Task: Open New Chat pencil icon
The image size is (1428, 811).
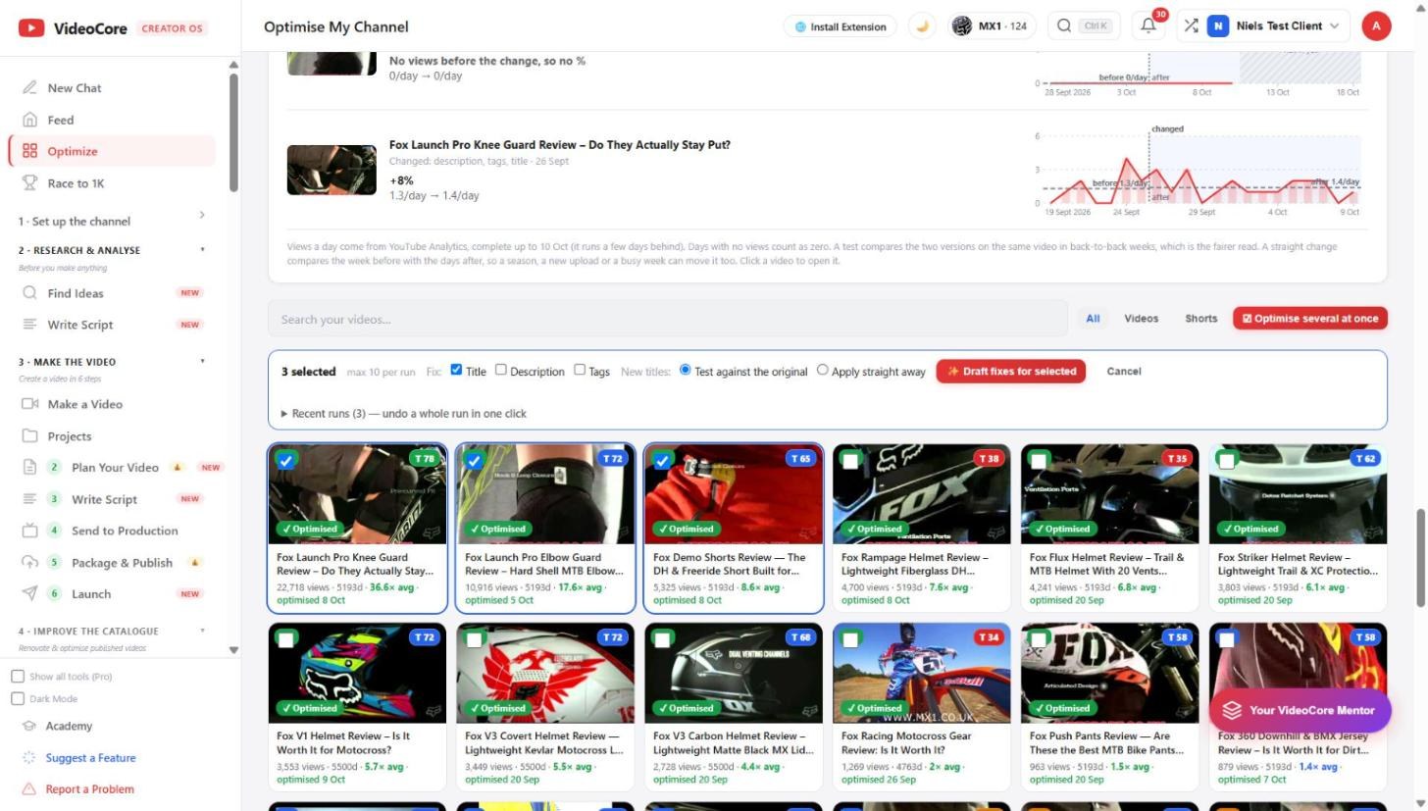Action: point(30,87)
